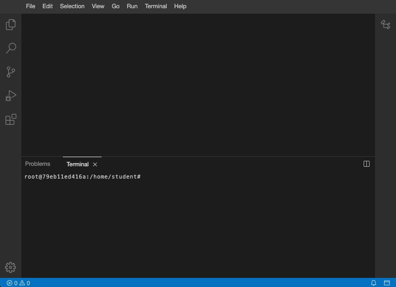Open the Manage gear icon
Screen dimensions: 396x287
(10, 267)
